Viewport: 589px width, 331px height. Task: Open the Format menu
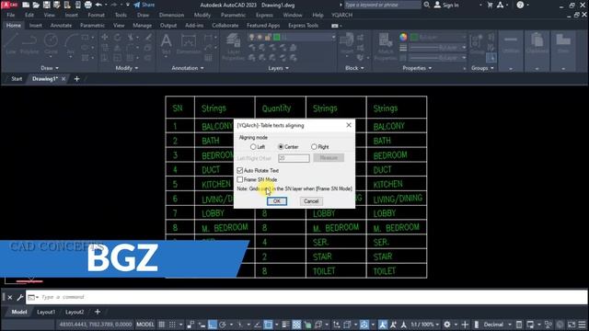click(96, 15)
